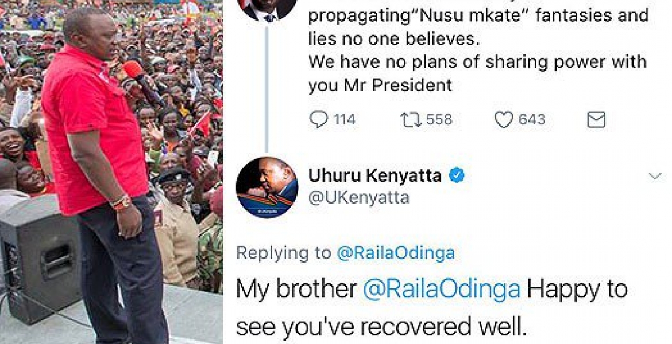Click the reply speech bubble icon
This screenshot has height=344, width=672.
[318, 120]
